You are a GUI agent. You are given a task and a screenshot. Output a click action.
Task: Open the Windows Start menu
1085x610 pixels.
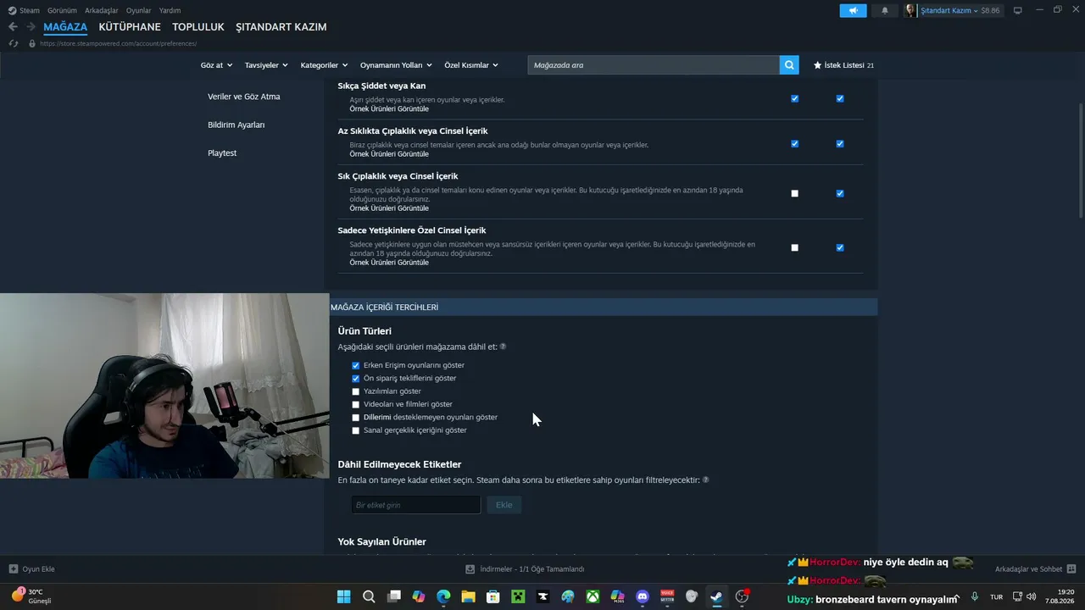point(343,596)
